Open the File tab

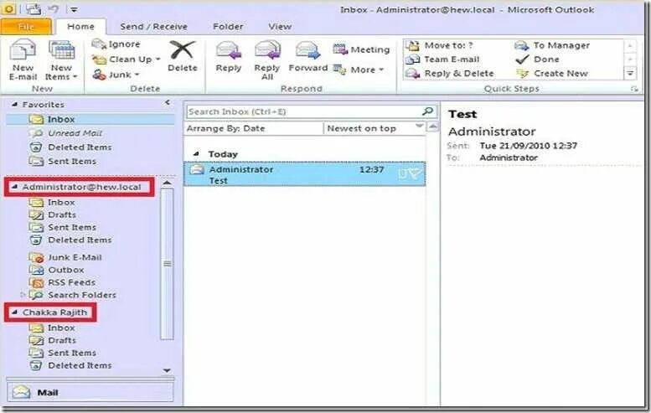26,27
